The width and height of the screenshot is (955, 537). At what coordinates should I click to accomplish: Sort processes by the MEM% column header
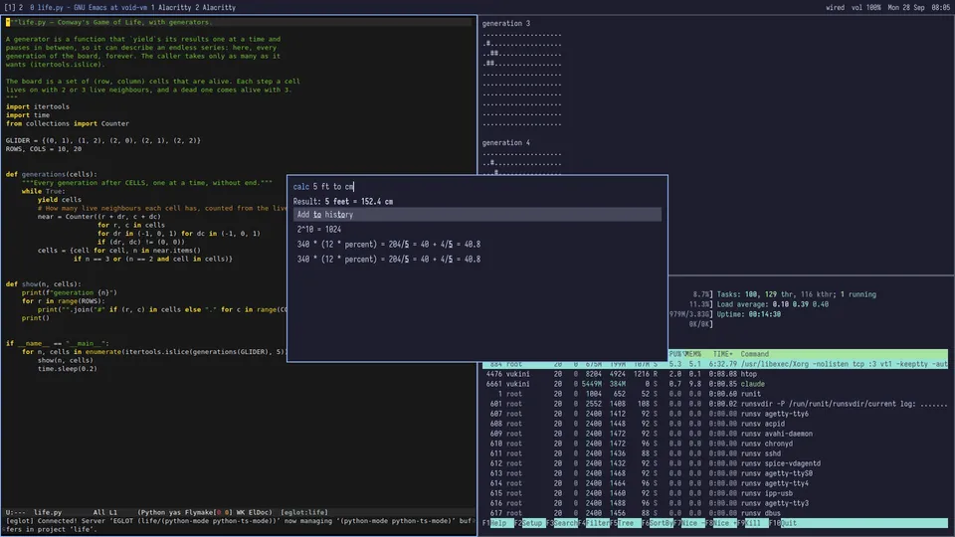693,354
